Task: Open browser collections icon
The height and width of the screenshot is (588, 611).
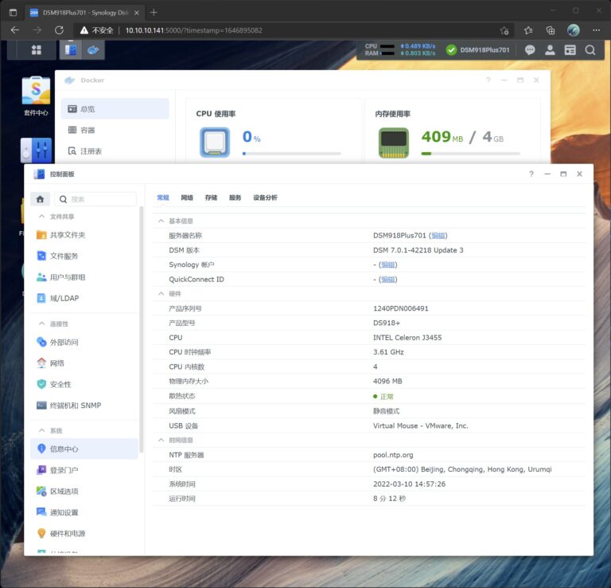Action: click(551, 30)
